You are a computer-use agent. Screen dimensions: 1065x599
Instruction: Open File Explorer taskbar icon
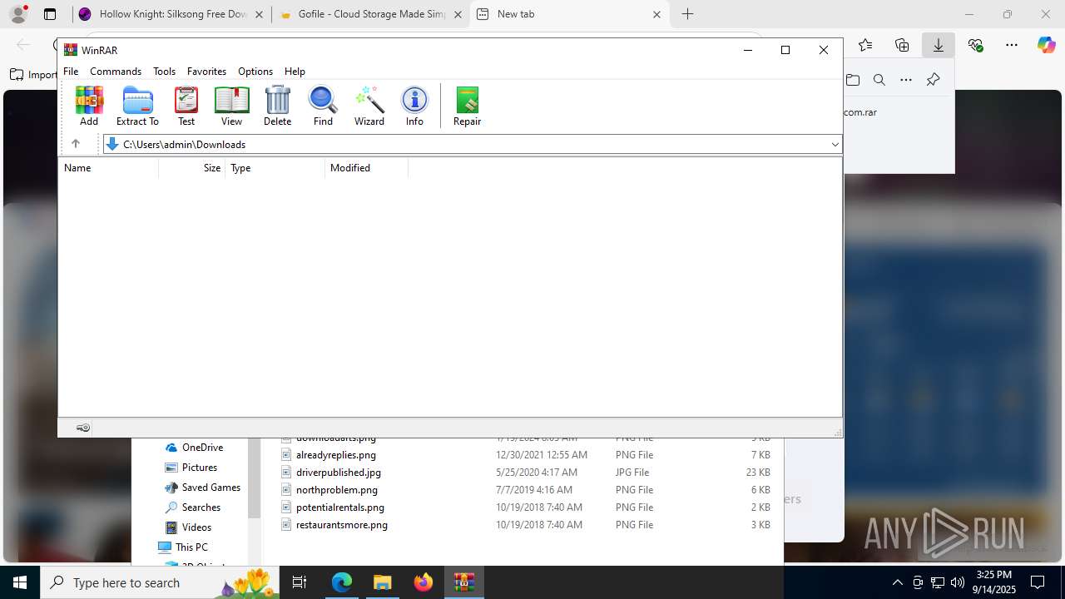382,582
